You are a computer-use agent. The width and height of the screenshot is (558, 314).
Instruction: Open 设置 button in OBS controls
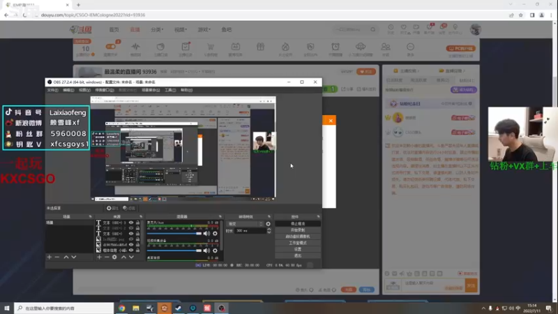tap(298, 249)
